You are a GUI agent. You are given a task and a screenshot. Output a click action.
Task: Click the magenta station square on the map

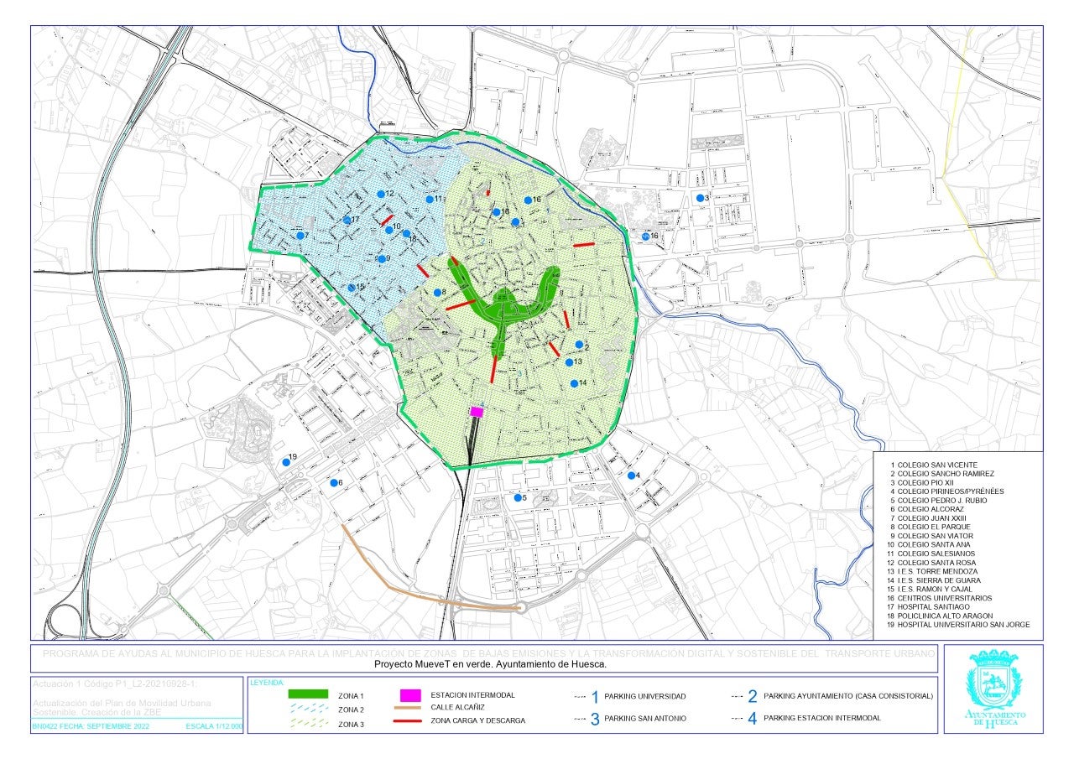(477, 411)
